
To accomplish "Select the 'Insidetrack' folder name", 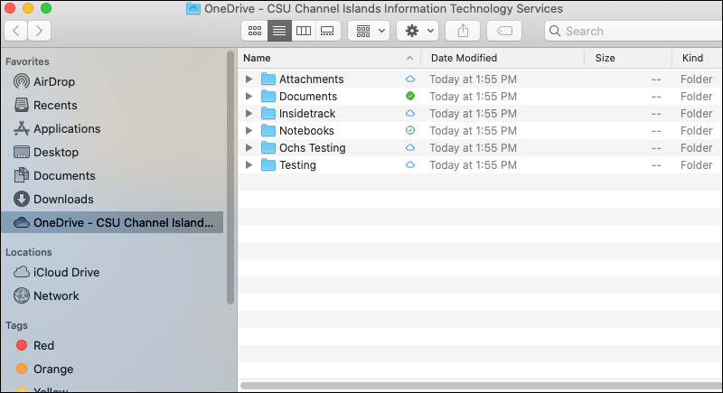I will (x=307, y=113).
